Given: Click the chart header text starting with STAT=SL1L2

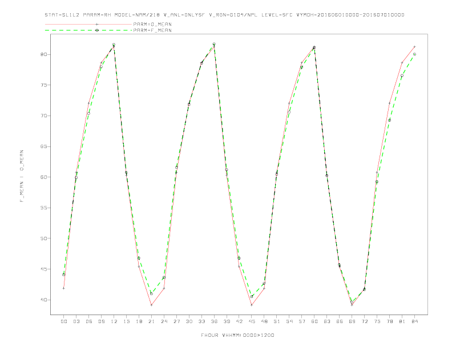Looking at the screenshot, I should click(224, 15).
